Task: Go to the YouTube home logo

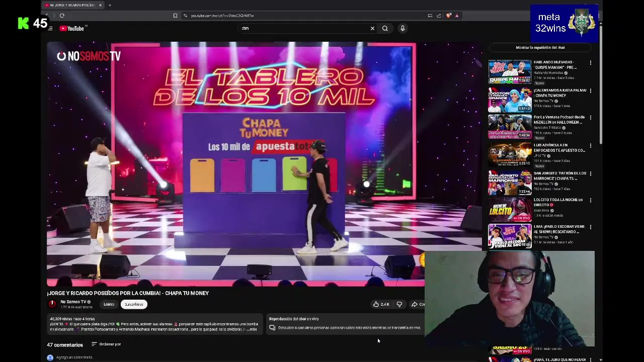Action: point(72,28)
